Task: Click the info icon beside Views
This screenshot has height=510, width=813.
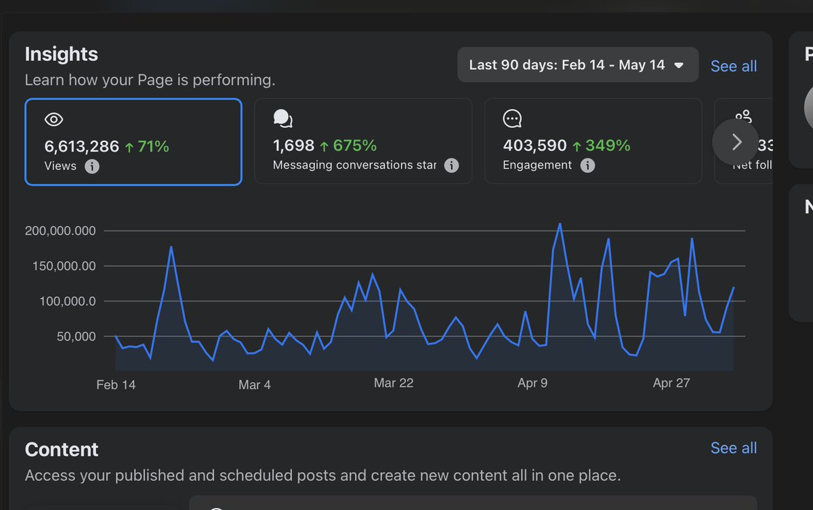Action: [92, 166]
